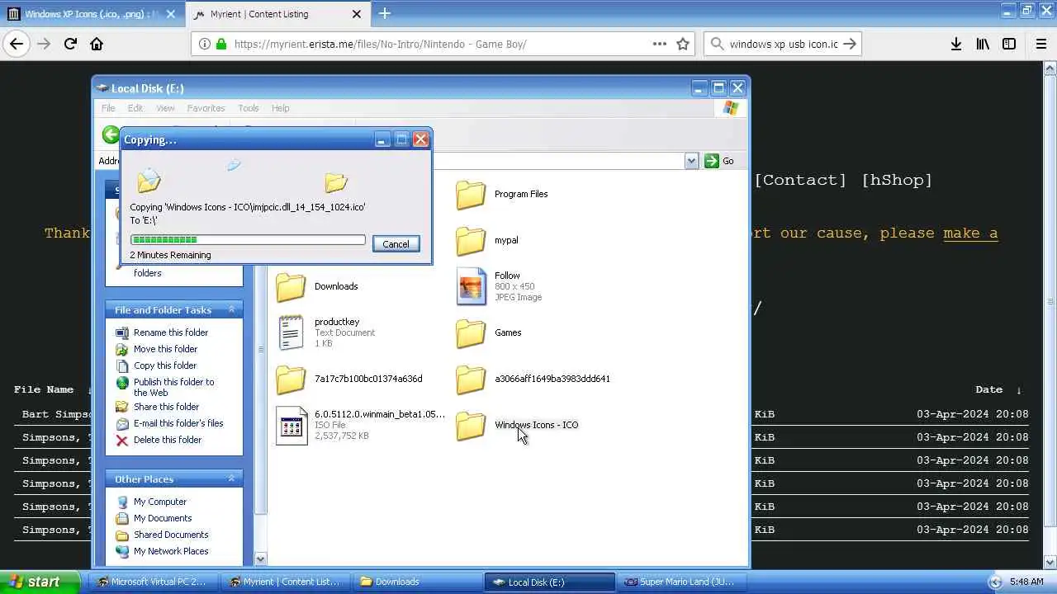Open the Help menu in Explorer
The width and height of the screenshot is (1057, 594).
click(281, 108)
